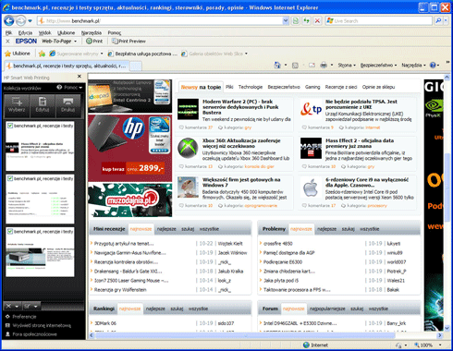The image size is (453, 351).
Task: Click the address bar URL field
Action: [160, 21]
